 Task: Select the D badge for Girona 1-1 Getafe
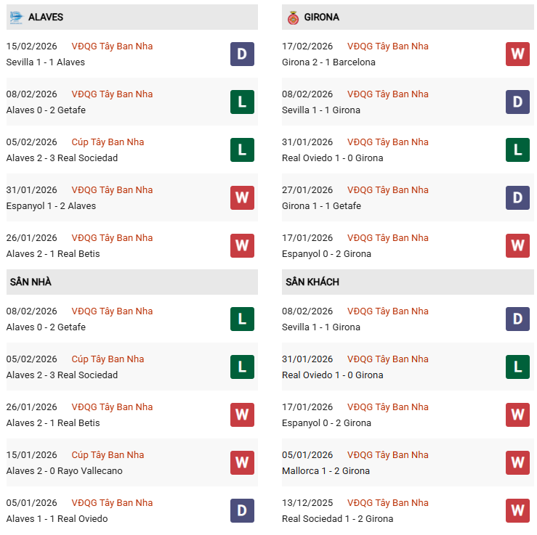(x=517, y=197)
